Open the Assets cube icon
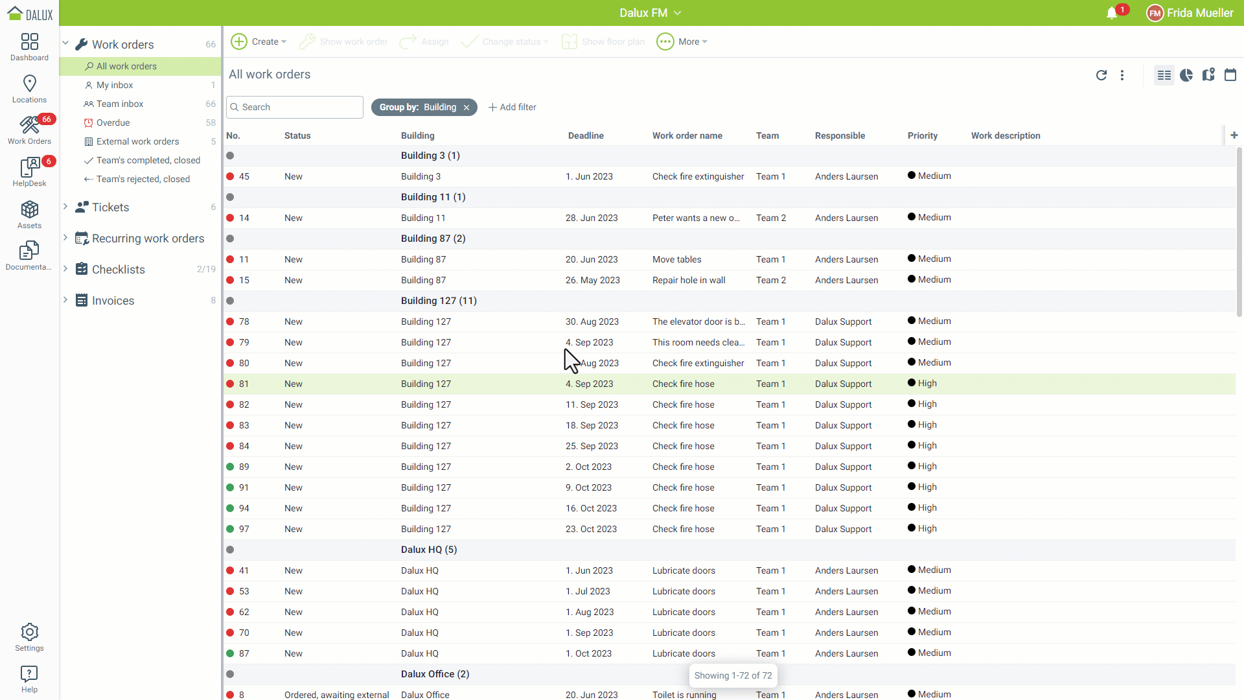The image size is (1244, 700). click(29, 215)
